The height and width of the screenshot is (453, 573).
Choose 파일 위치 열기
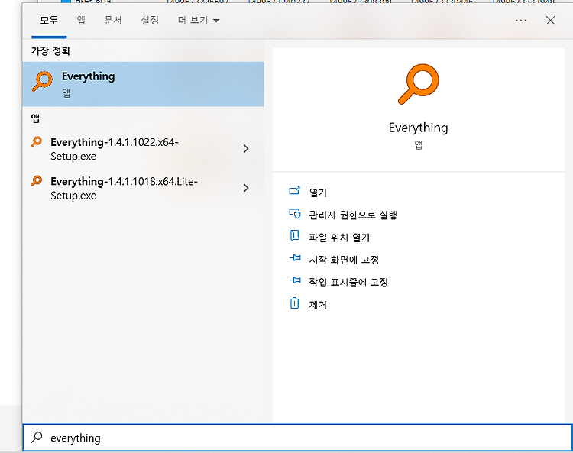(339, 238)
